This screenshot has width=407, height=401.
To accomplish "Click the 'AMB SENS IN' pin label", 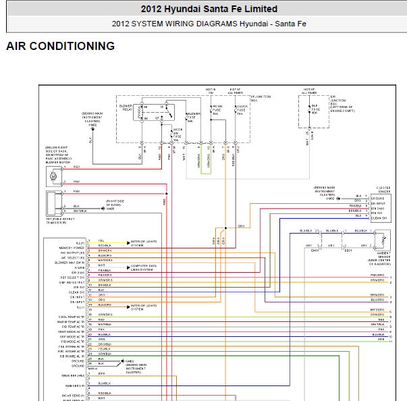I will pyautogui.click(x=75, y=386).
